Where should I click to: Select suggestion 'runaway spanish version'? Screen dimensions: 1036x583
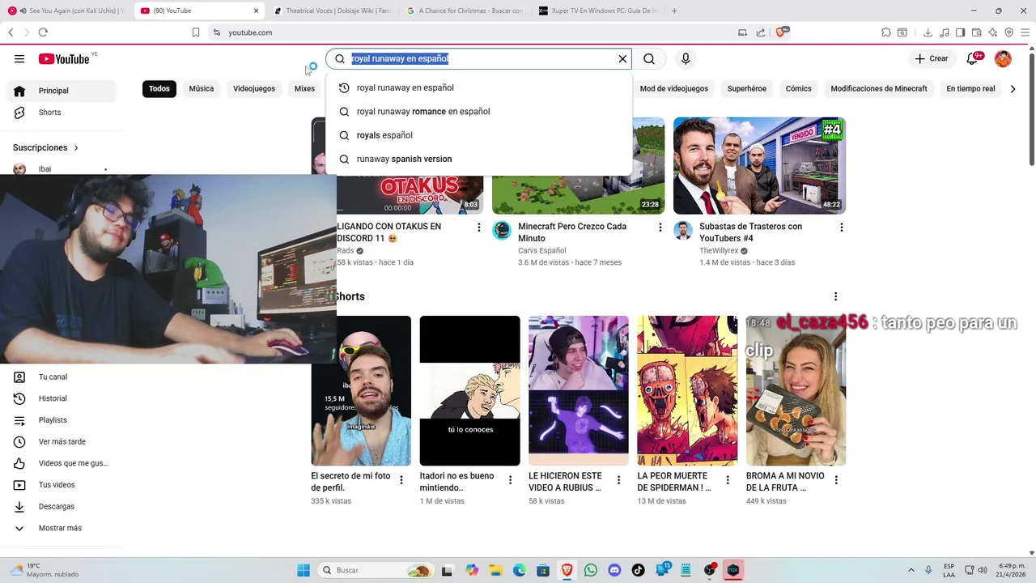coord(479,160)
